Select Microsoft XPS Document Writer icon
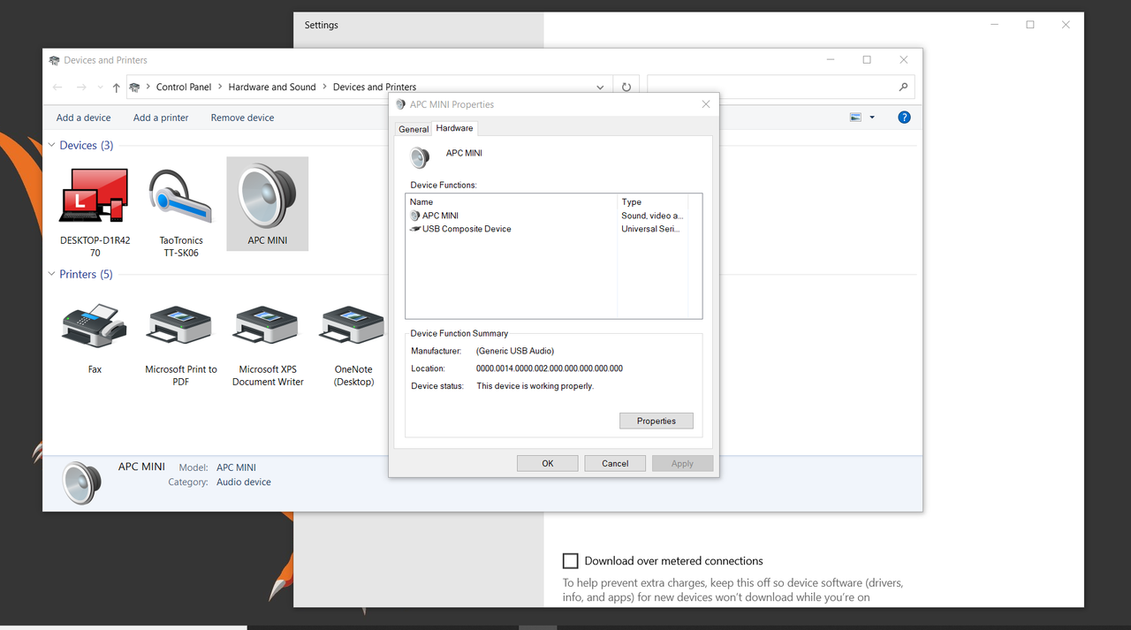This screenshot has width=1131, height=630. click(267, 325)
